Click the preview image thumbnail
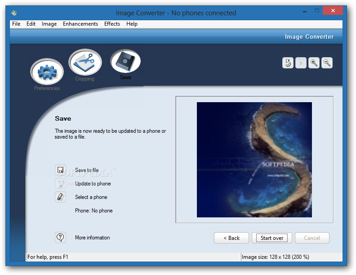Screen dimensions: 356x275 [x=254, y=160]
